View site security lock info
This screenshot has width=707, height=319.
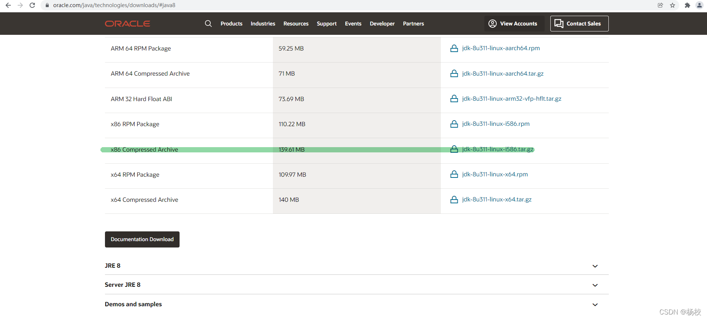47,5
